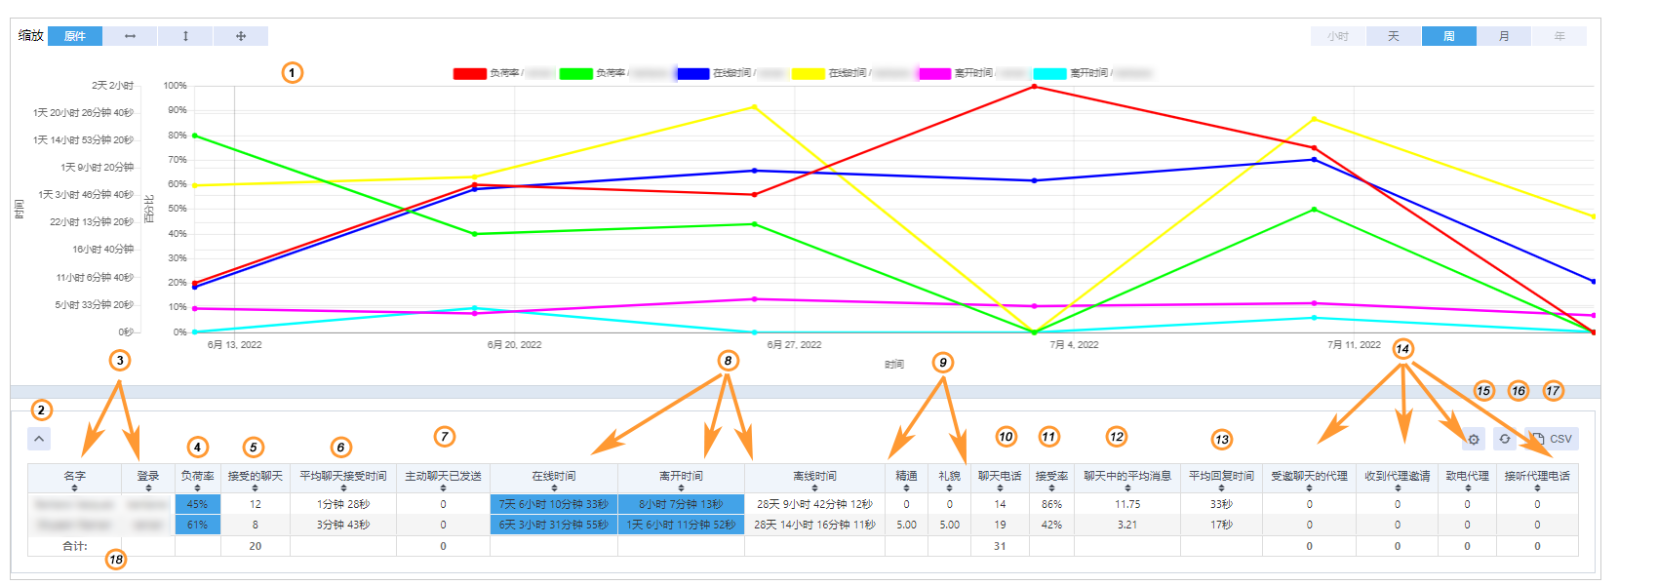Sort by 平均回复时间 column

[x=1221, y=479]
